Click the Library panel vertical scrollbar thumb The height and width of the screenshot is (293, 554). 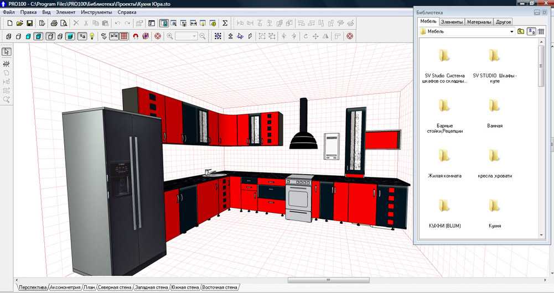pyautogui.click(x=541, y=65)
